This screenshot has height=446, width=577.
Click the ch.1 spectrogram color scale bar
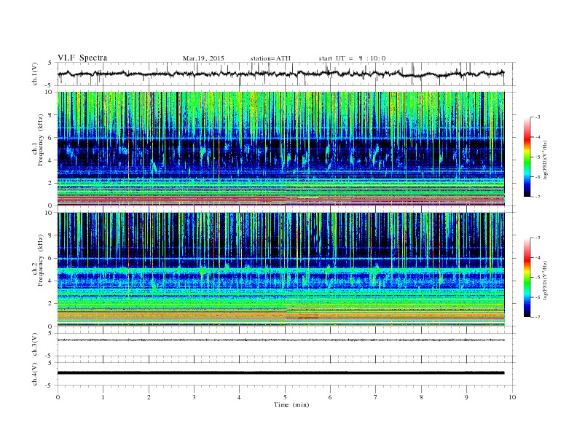click(x=527, y=157)
